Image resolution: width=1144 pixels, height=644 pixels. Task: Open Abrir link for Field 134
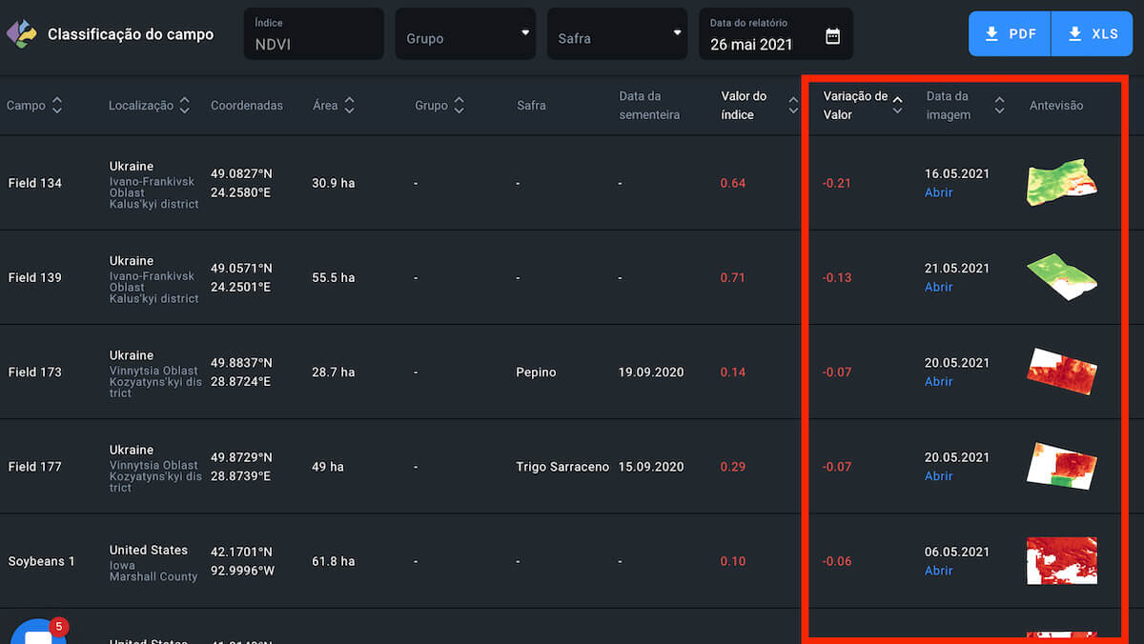(x=938, y=192)
